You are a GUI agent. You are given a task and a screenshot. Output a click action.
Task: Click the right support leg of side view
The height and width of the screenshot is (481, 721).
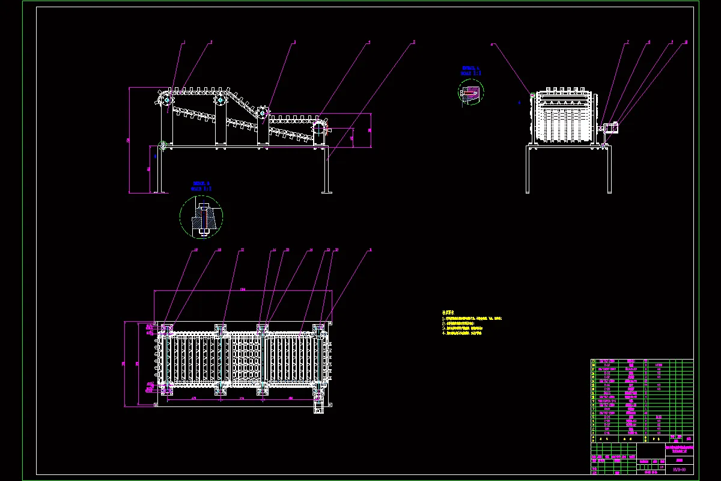tap(326, 170)
